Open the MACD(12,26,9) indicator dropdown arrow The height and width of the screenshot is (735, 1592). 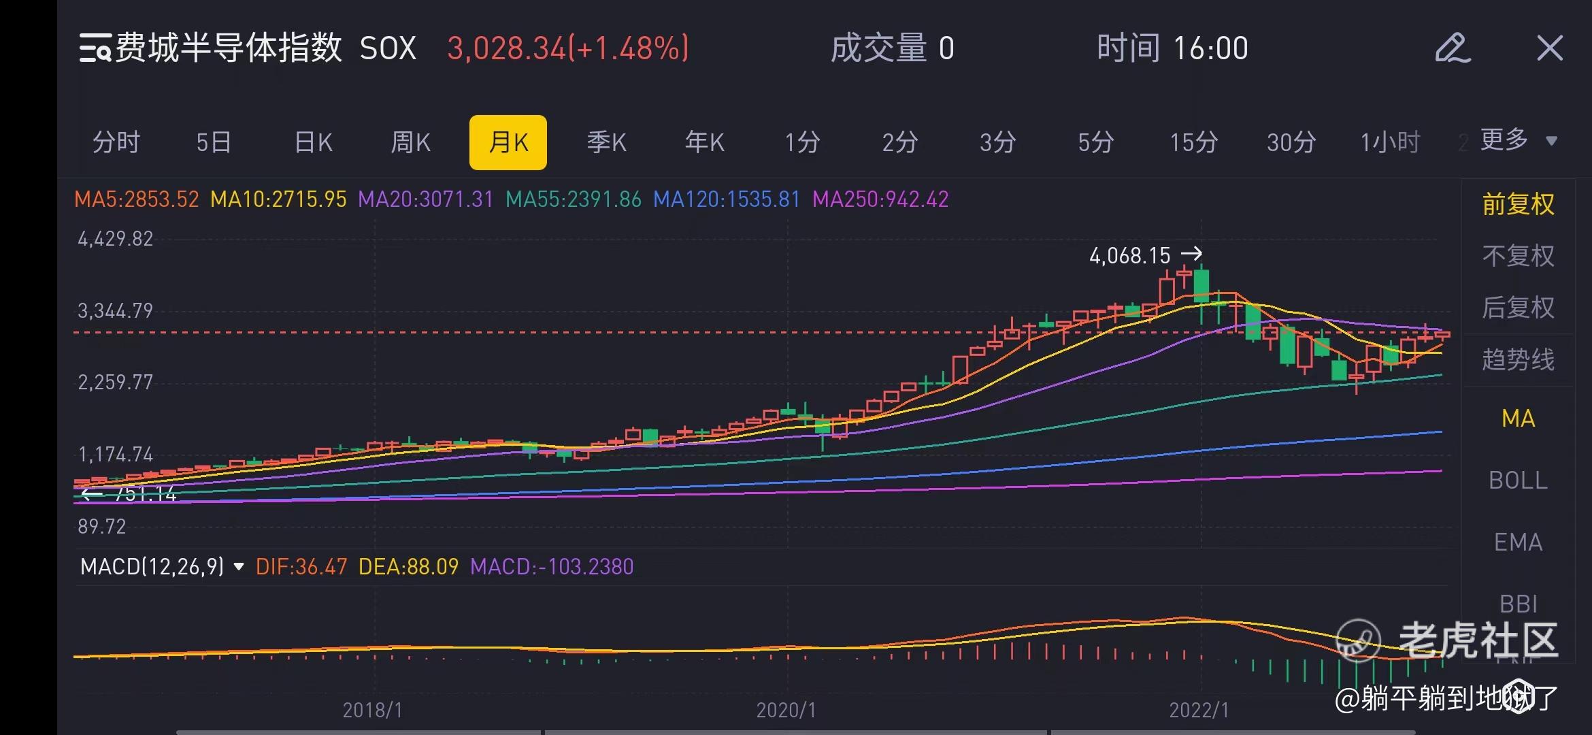pos(239,566)
